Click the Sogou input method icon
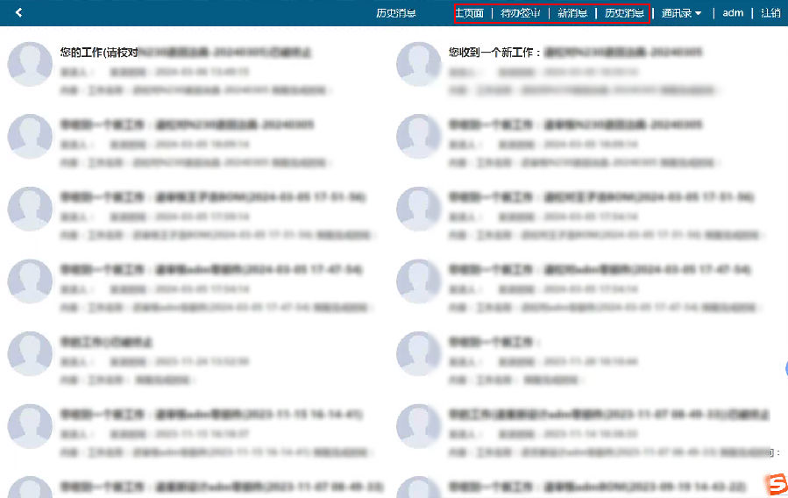 tap(777, 485)
